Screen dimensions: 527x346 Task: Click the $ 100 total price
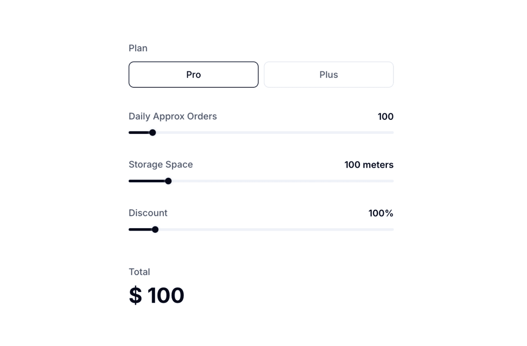coord(156,295)
